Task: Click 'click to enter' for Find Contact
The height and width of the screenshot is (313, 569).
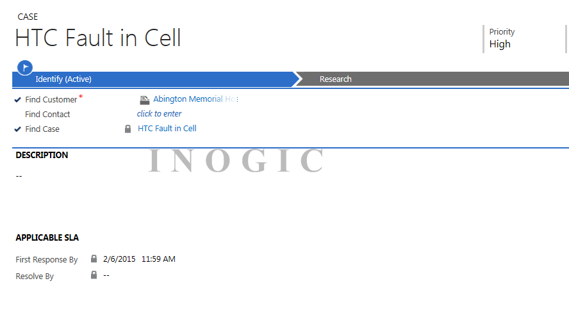Action: (160, 114)
